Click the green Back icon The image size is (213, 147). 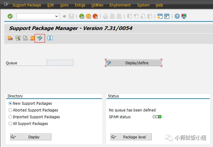pyautogui.click(x=82, y=16)
